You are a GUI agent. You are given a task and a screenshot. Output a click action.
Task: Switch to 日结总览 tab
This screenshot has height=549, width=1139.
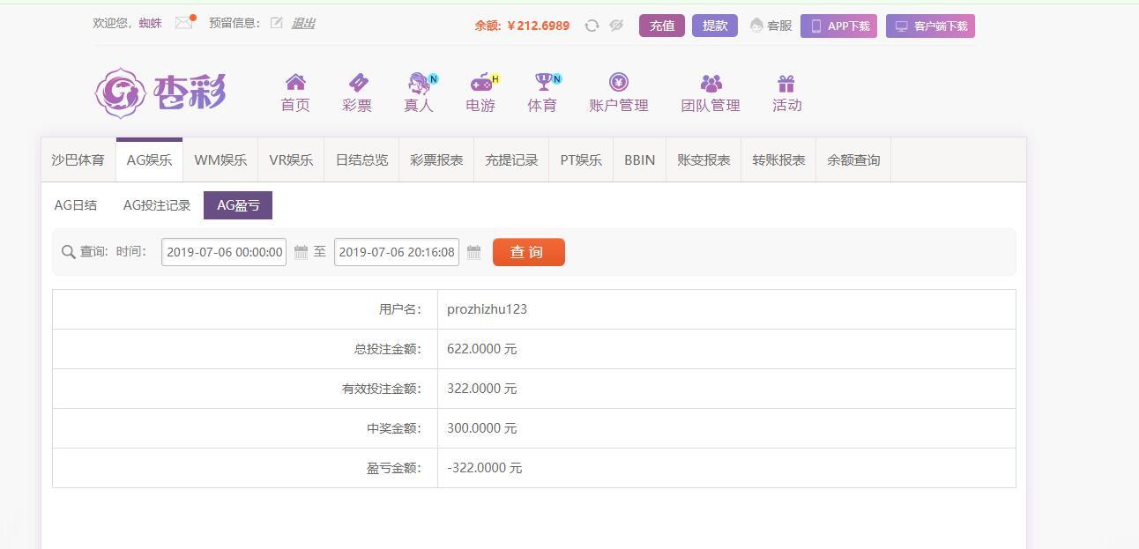[x=361, y=160]
